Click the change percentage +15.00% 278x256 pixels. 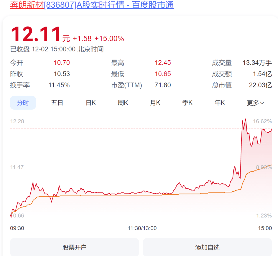[x=109, y=38]
